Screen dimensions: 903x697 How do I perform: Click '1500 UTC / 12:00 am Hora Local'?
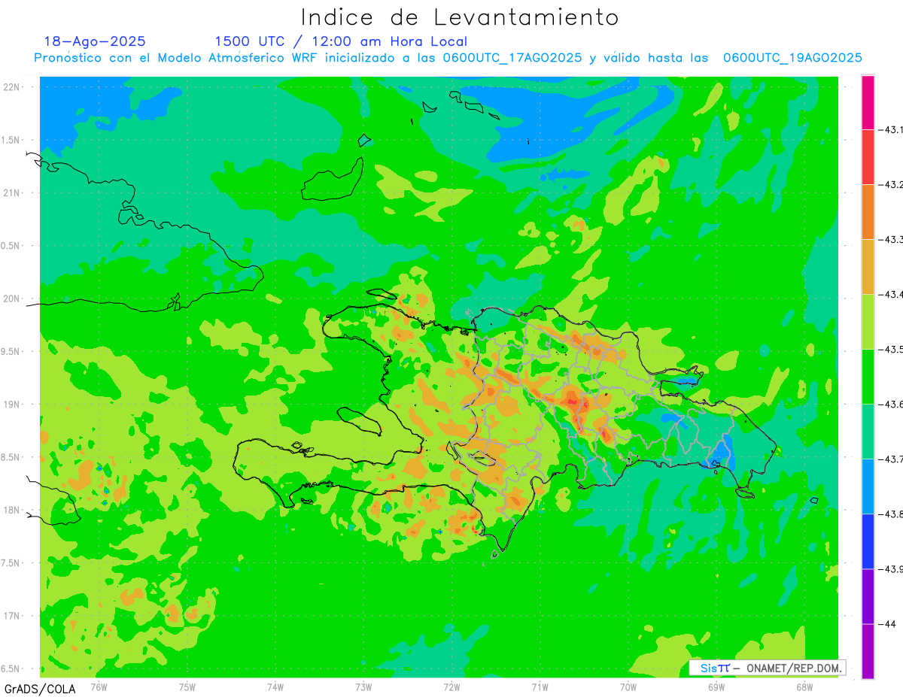(x=341, y=41)
